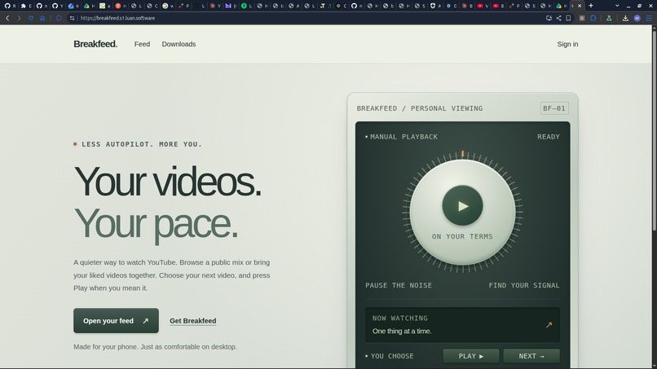This screenshot has height=369, width=657.
Task: Open the Feed navigation item
Action: [x=142, y=44]
